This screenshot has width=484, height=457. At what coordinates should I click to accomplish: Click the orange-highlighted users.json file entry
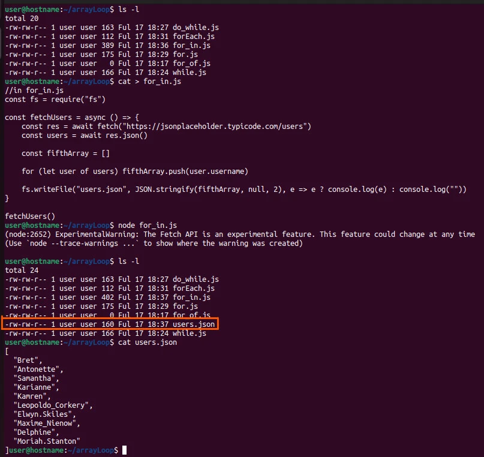[x=110, y=324]
